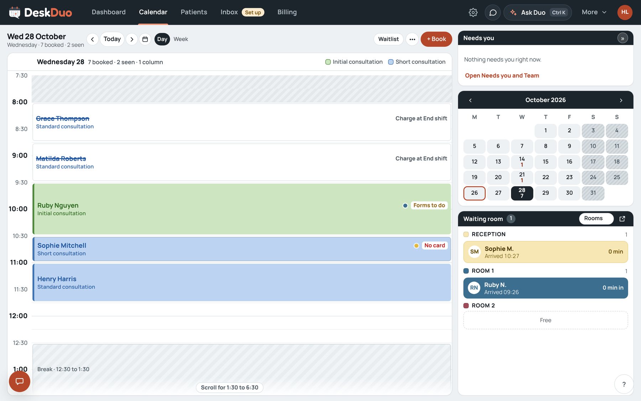Select the Day view toggle
The image size is (641, 401).
[162, 39]
